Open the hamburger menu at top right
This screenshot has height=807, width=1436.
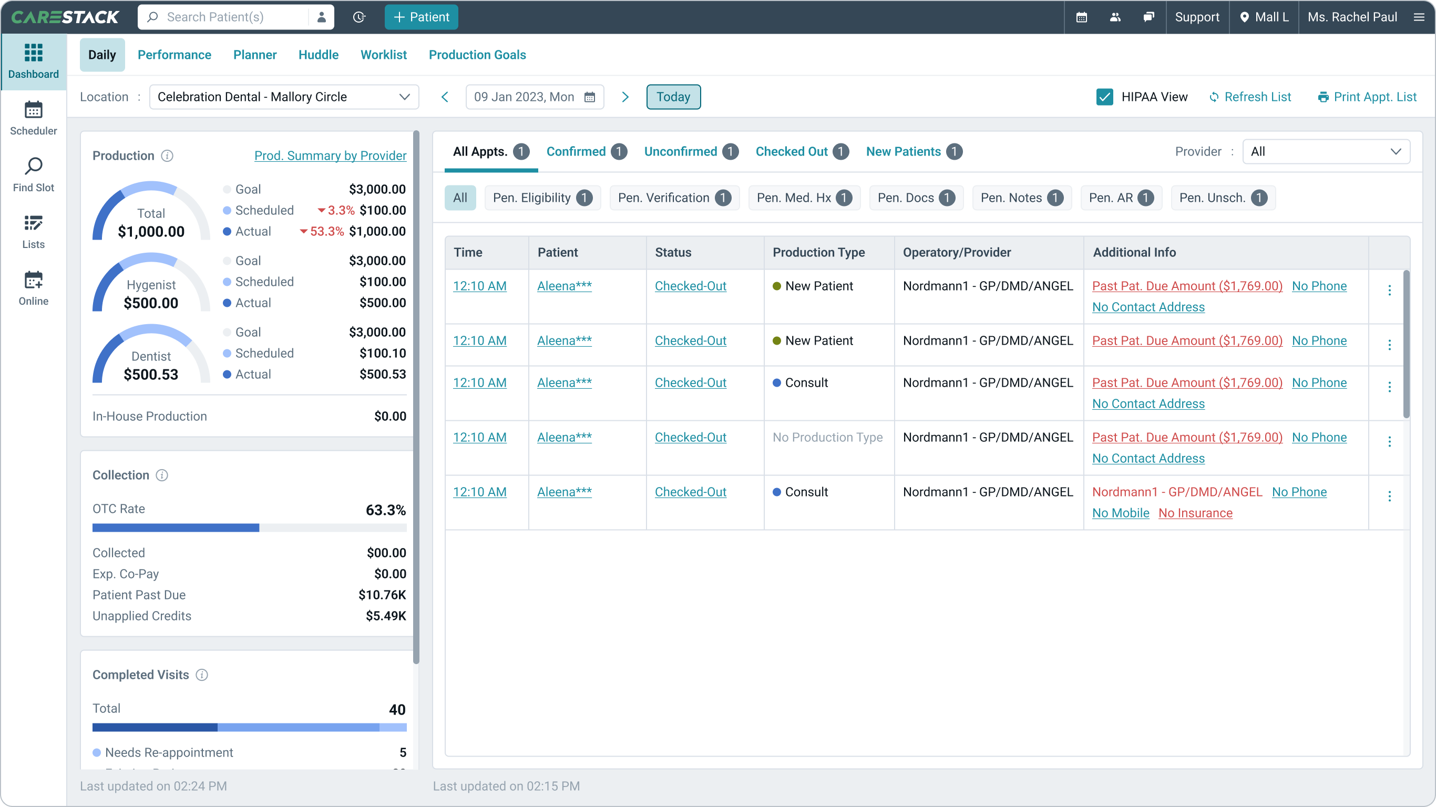tap(1419, 17)
